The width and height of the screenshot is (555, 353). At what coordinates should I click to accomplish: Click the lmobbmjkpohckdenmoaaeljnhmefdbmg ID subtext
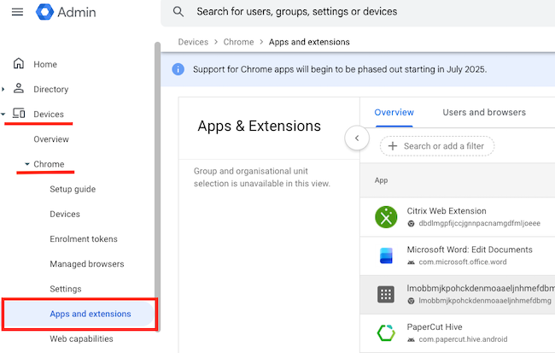pos(485,301)
